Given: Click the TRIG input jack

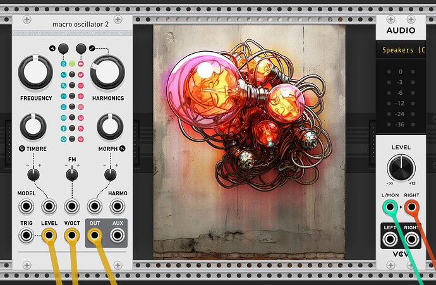Looking at the screenshot, I should [26, 236].
